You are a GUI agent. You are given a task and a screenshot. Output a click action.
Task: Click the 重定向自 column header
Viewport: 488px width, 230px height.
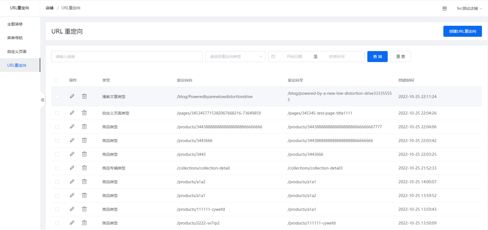pyautogui.click(x=184, y=80)
